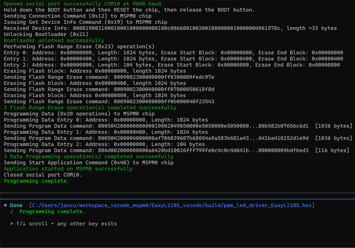Click the Done status label
355x248 pixels.
[x=16, y=205]
